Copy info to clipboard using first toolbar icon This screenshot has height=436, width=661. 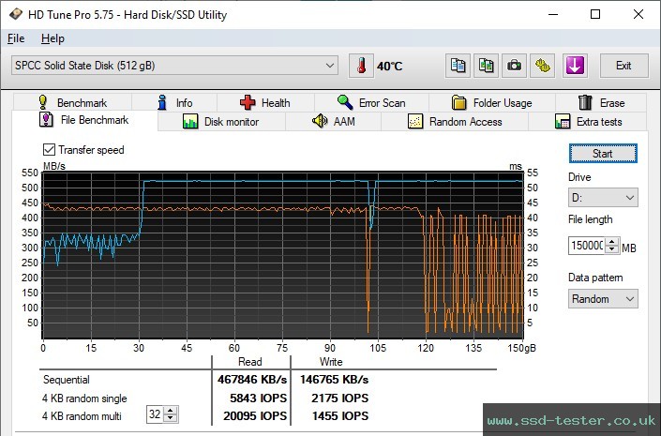click(458, 66)
